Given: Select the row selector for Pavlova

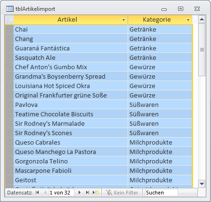Looking at the screenshot, I should [x=9, y=105].
